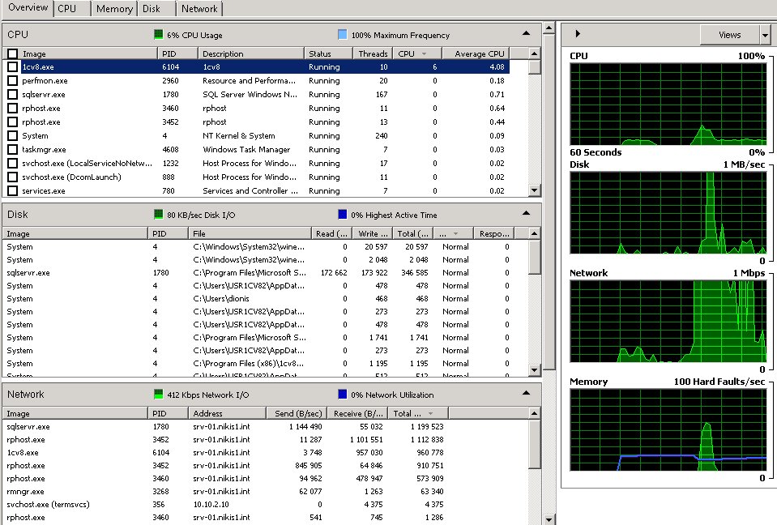777x525 pixels.
Task: Sort Network table by Send (B/sec)
Action: [x=297, y=413]
